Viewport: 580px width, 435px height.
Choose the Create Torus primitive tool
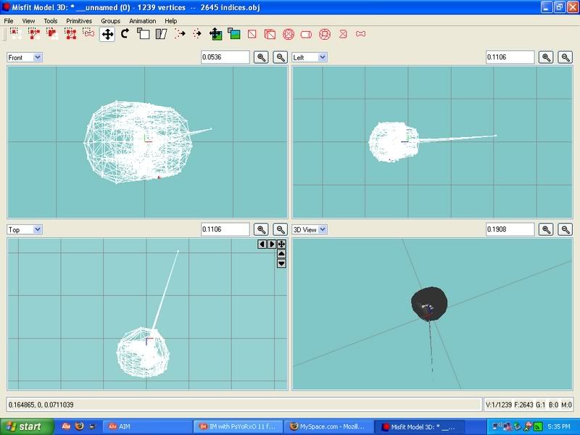point(325,34)
